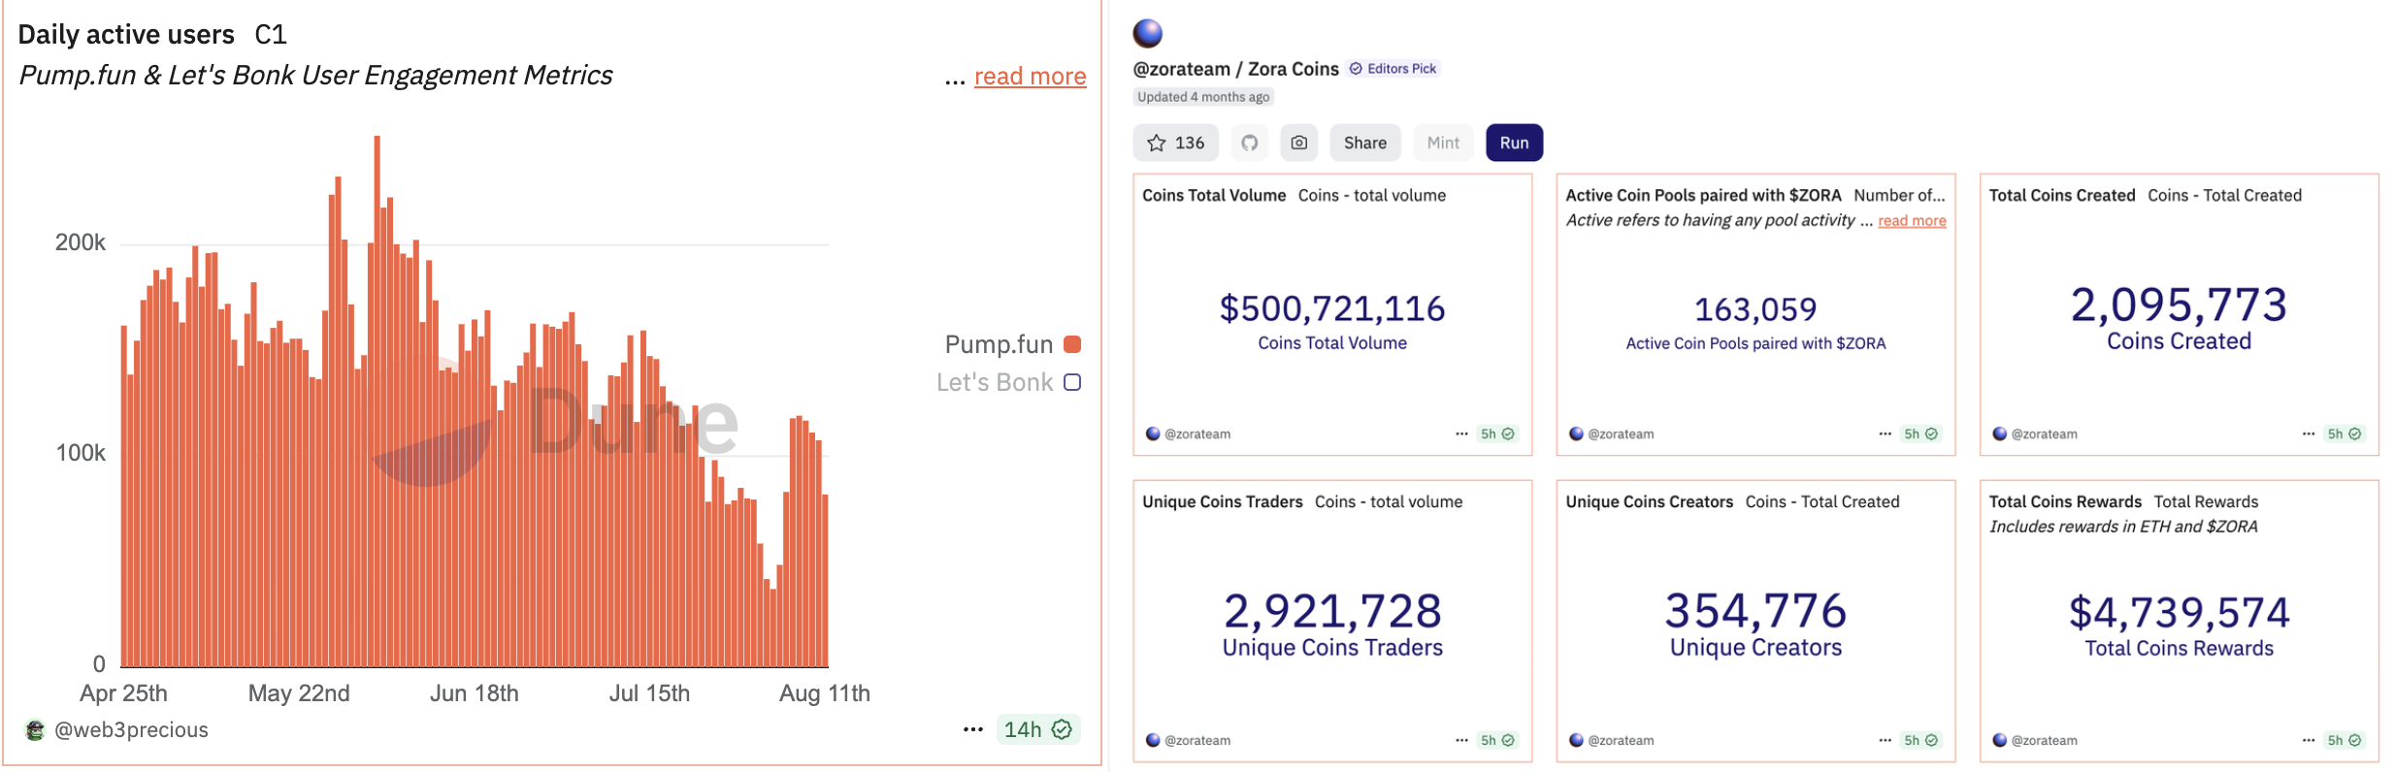
Task: Click the 5h refresh badge on Coins Total Volume
Action: coord(1497,434)
